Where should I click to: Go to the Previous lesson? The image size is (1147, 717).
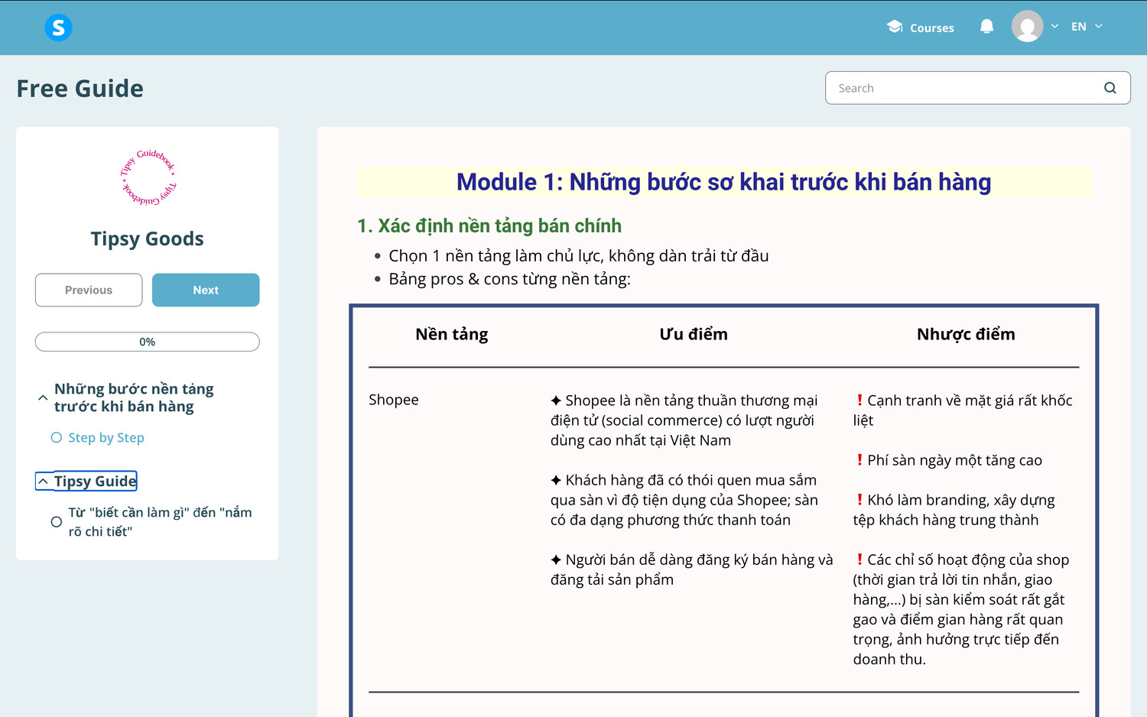(89, 290)
